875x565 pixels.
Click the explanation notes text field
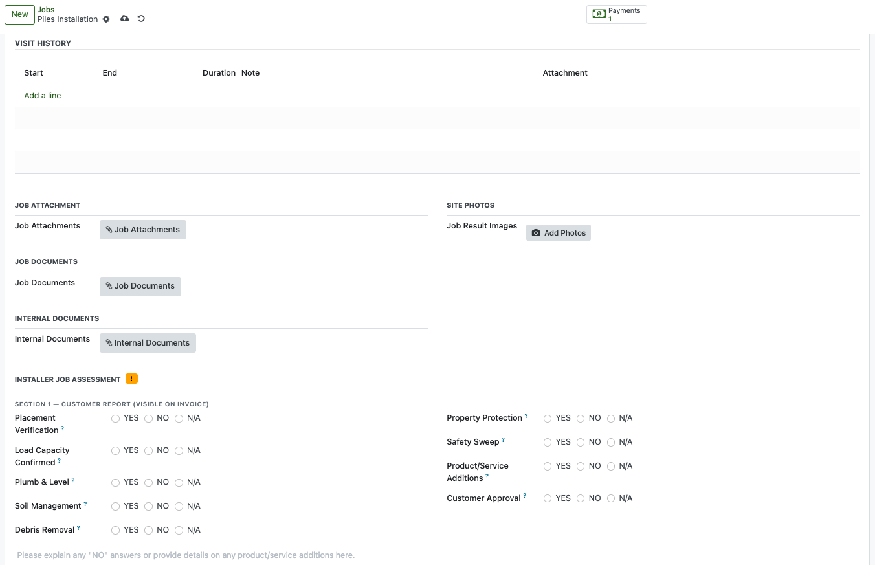coord(437,555)
